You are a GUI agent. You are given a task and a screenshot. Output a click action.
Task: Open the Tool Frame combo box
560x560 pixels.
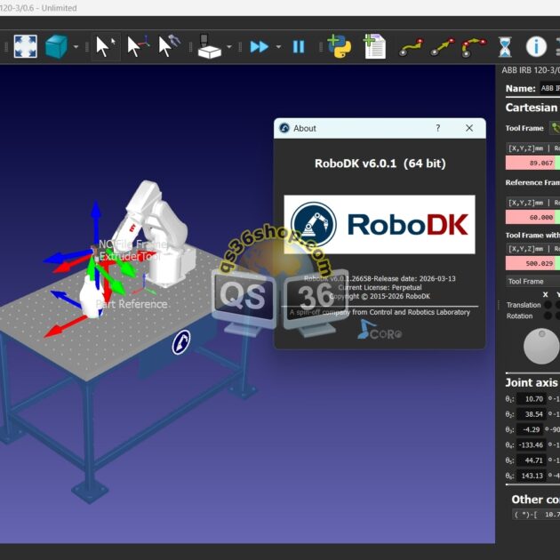[x=532, y=281]
